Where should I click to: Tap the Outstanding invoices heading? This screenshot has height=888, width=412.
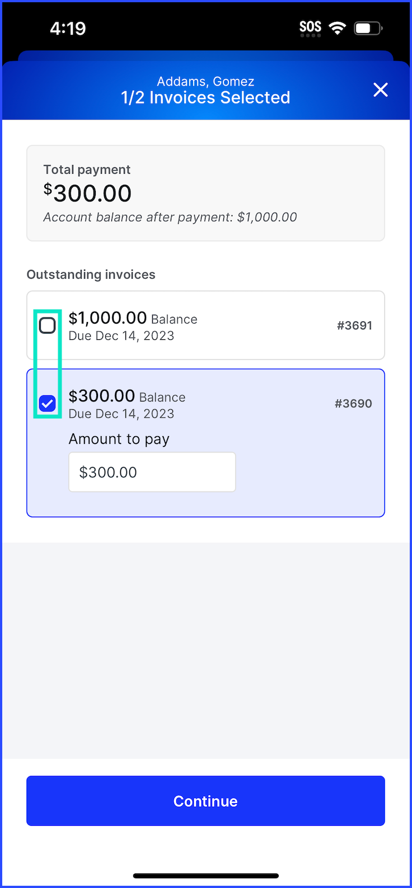click(91, 274)
